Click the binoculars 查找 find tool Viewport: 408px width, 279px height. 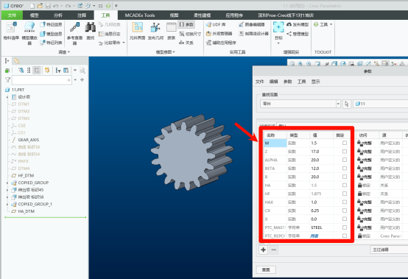91,31
